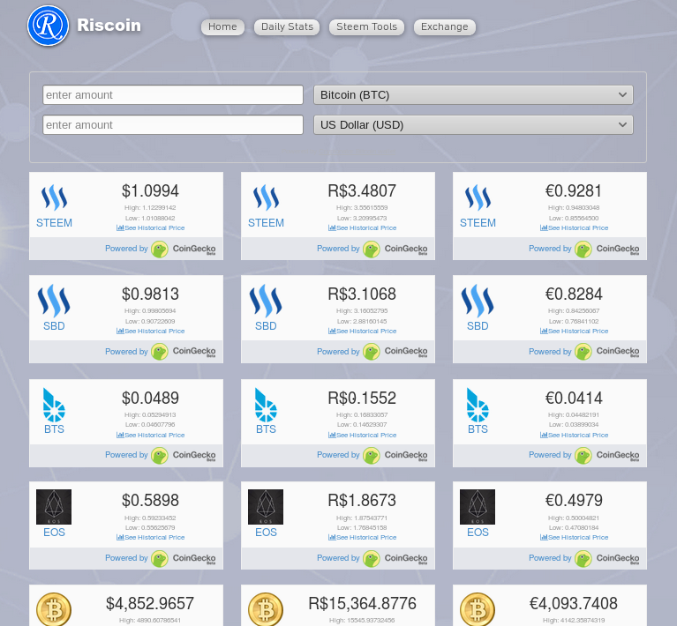This screenshot has height=626, width=677.
Task: See Historical Price for BTS in euro
Action: coord(574,435)
